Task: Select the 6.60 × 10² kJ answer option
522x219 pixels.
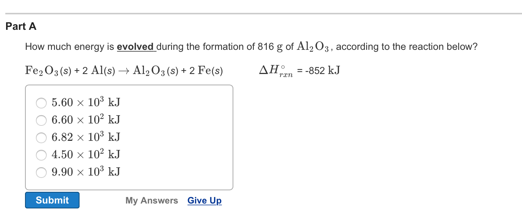Action: click(x=41, y=120)
